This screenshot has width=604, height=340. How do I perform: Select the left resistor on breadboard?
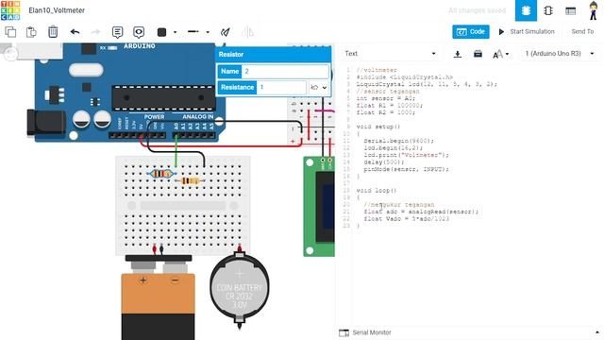(x=161, y=174)
